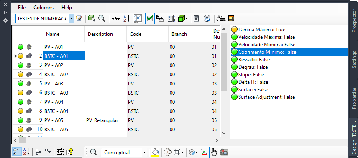Click the calculator icon
The image size is (358, 158).
tap(196, 18)
